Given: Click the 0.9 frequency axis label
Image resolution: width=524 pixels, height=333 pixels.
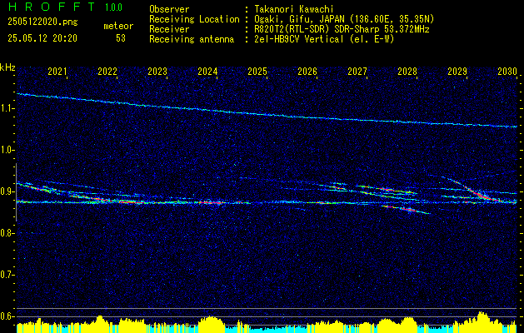Looking at the screenshot, I should coord(7,191).
